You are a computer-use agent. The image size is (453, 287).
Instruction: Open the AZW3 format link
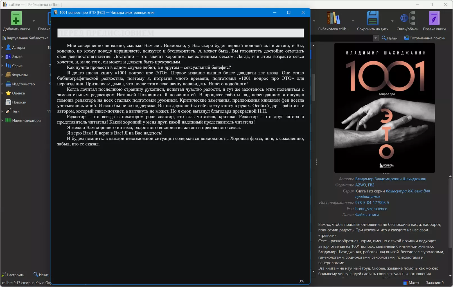360,185
